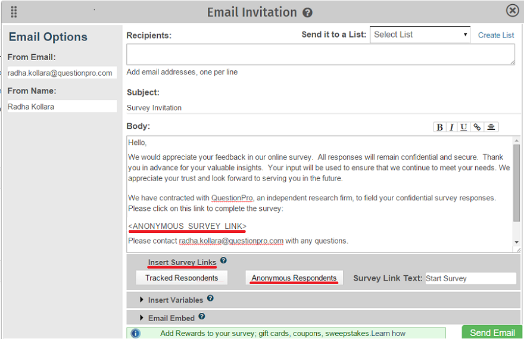Click radha.kollara@questionpro.com in the email body

point(231,241)
